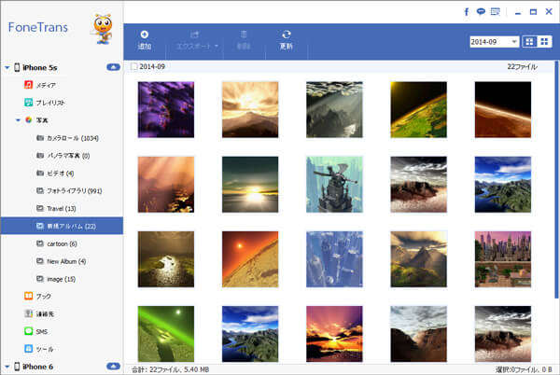
Task: Switch to small grid thumbnail view
Action: pos(545,42)
